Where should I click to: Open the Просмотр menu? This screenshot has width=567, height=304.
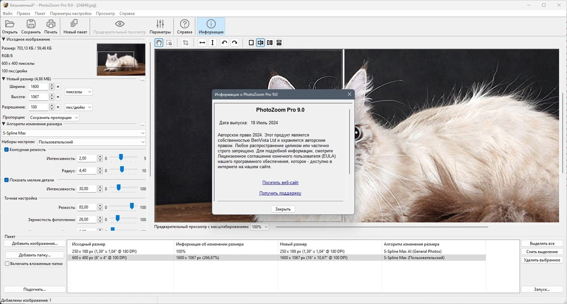click(105, 14)
